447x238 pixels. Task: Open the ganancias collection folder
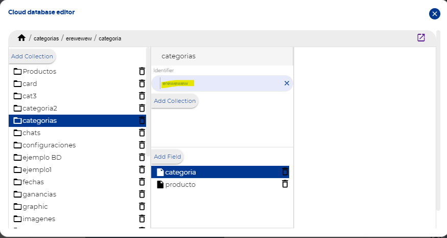tap(77, 194)
